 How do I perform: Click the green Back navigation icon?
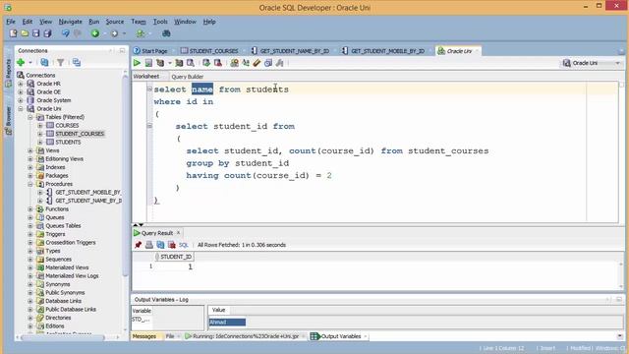(95, 33)
